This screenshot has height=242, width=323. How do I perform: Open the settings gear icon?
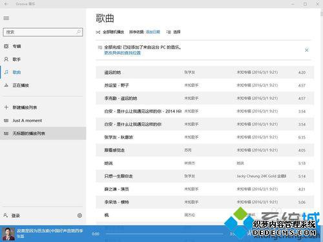click(79, 215)
